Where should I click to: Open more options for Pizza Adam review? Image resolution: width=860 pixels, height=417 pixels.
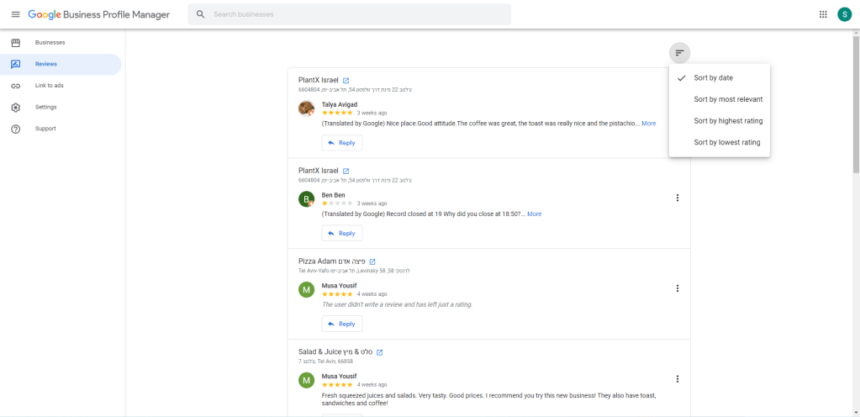[x=677, y=288]
